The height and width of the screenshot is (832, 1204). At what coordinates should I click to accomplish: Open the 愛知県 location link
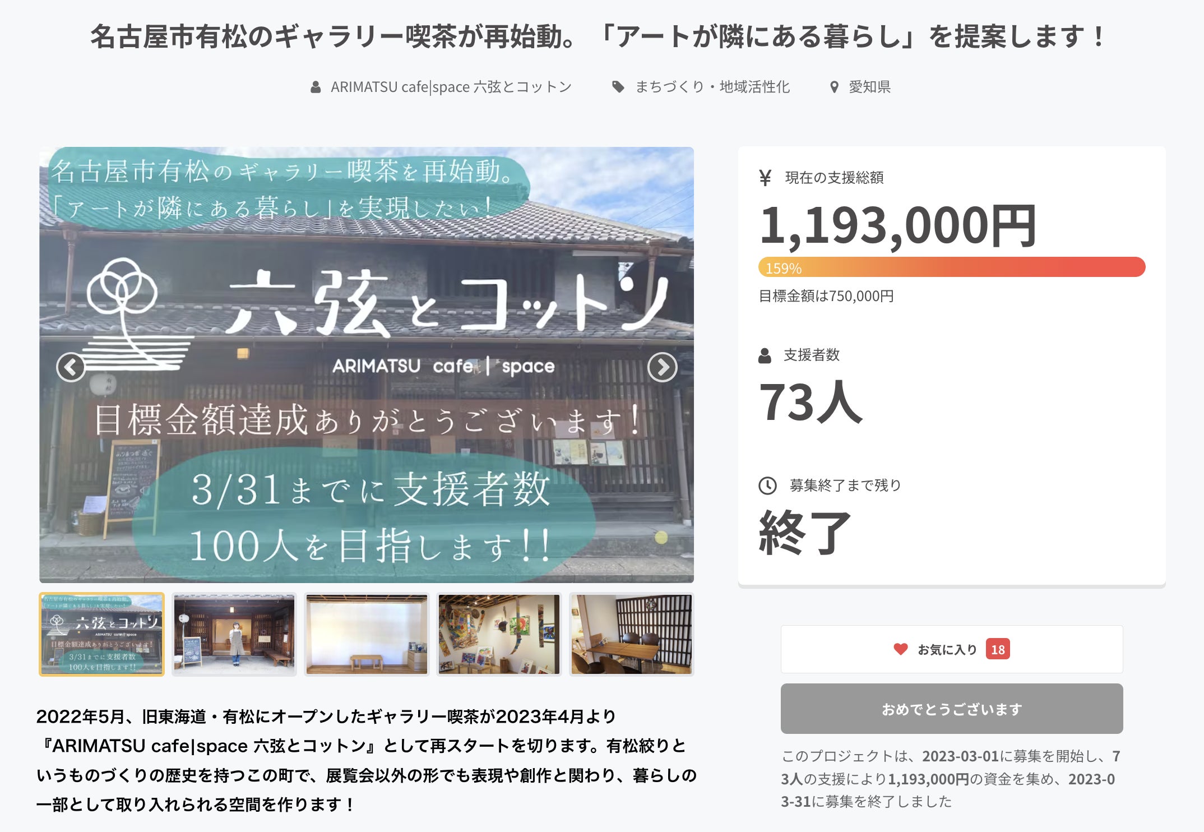click(869, 87)
